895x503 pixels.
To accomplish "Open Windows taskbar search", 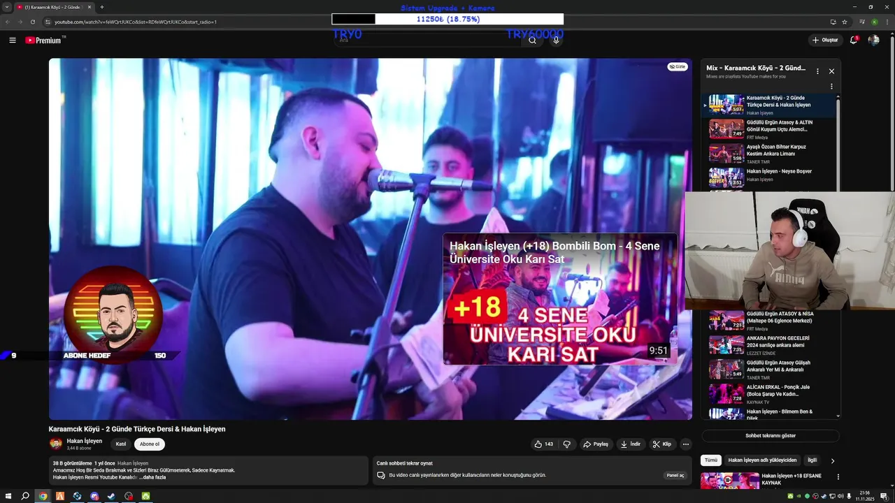I will [25, 496].
